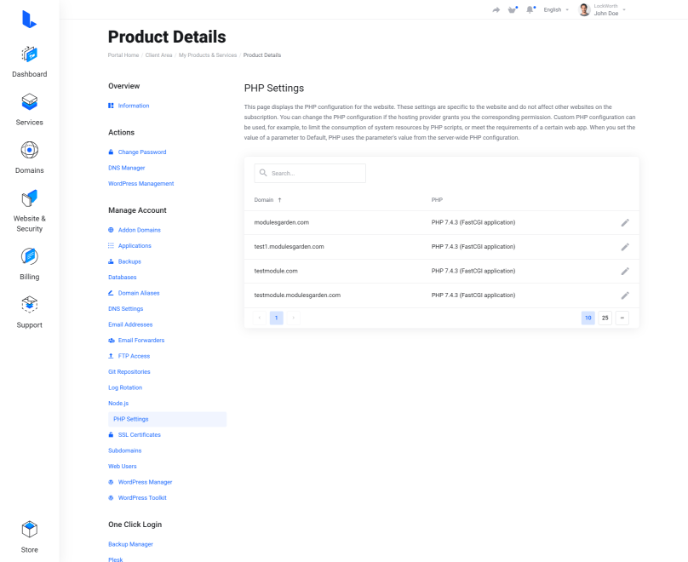This screenshot has width=688, height=562.
Task: Open the shopping basket icon
Action: point(513,9)
